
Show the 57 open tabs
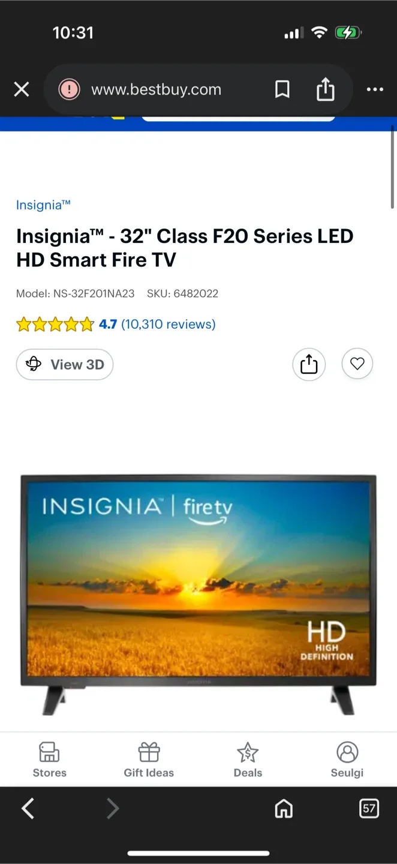pos(369,809)
